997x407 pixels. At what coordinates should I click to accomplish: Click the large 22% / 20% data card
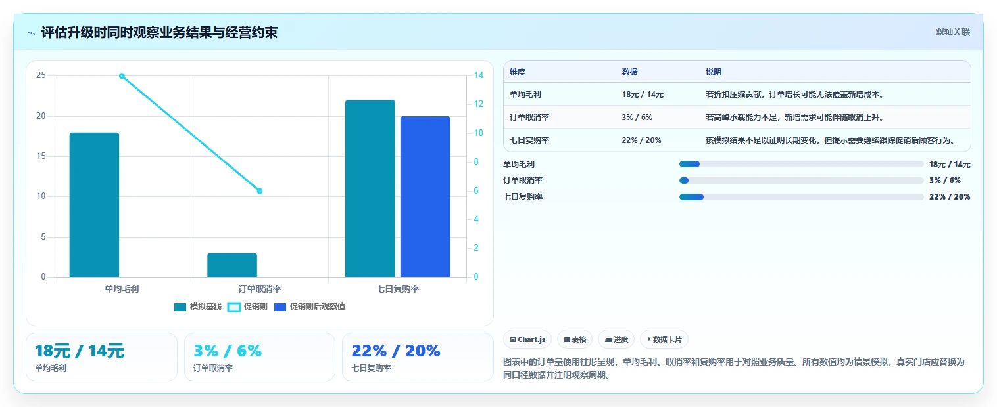418,357
